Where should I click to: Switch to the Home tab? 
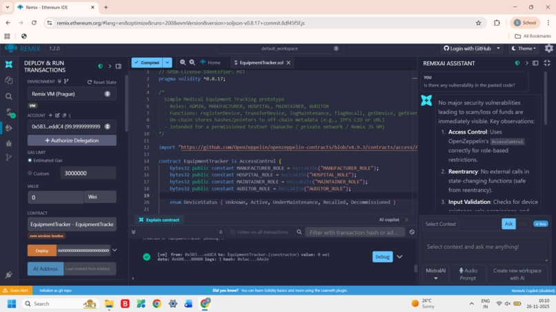tap(210, 62)
